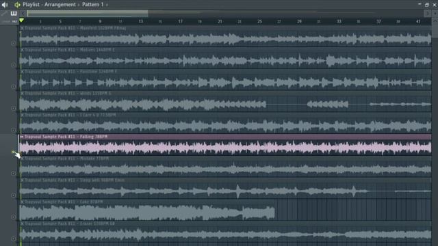
Task: Click bar 33 on the timeline ruler
Action: [339, 21]
